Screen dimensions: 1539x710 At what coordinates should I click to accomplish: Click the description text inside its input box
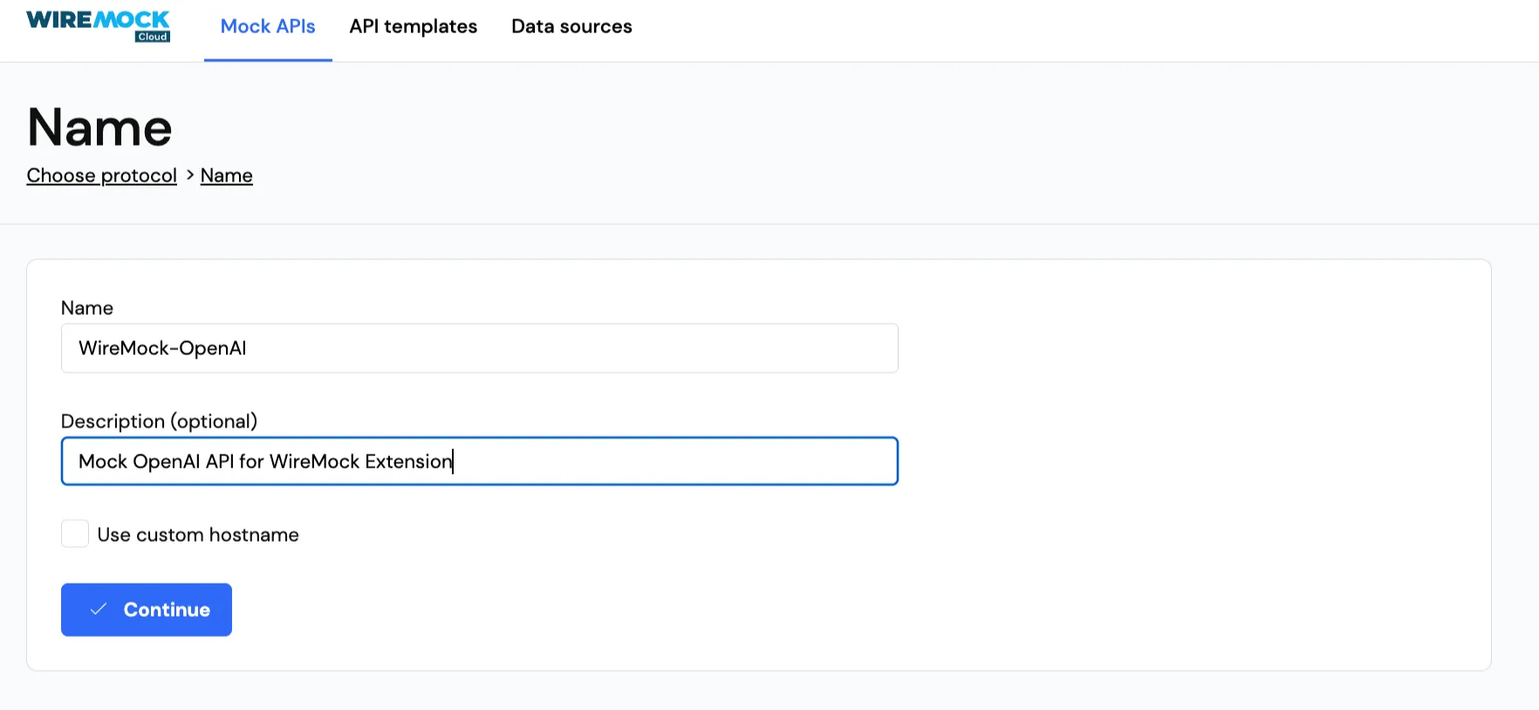click(264, 461)
